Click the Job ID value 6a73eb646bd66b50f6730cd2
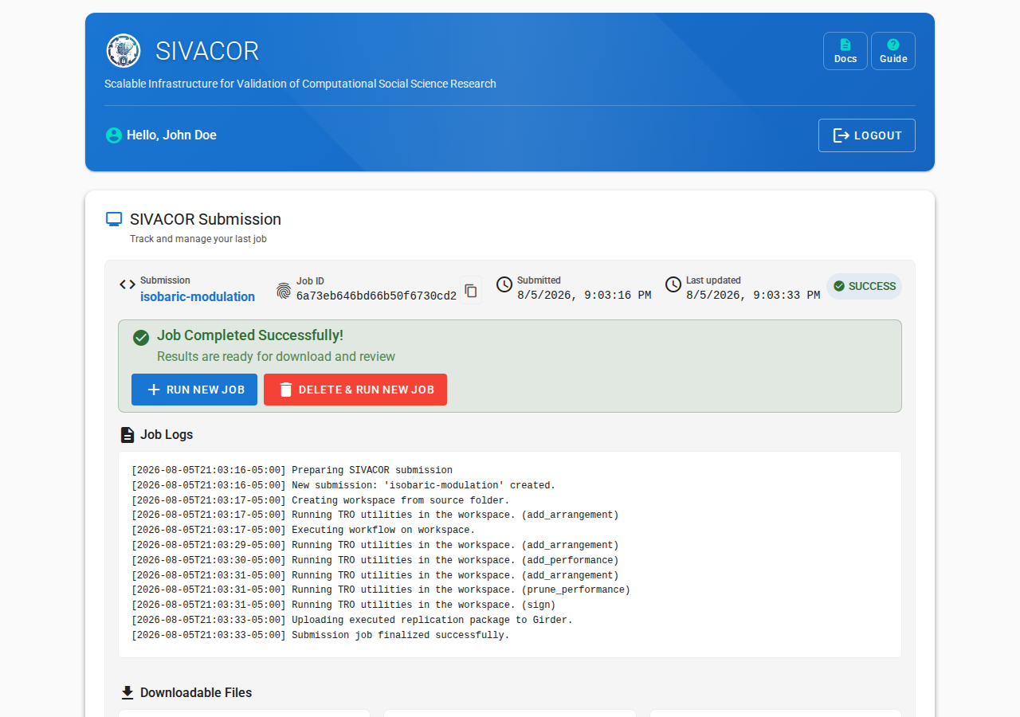The height and width of the screenshot is (717, 1020). click(x=376, y=296)
